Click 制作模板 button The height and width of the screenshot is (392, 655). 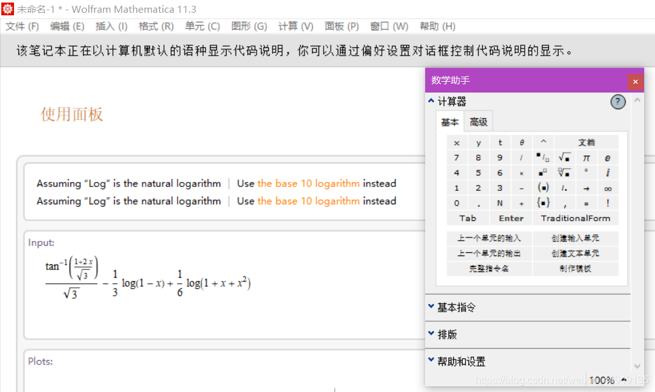pyautogui.click(x=575, y=269)
